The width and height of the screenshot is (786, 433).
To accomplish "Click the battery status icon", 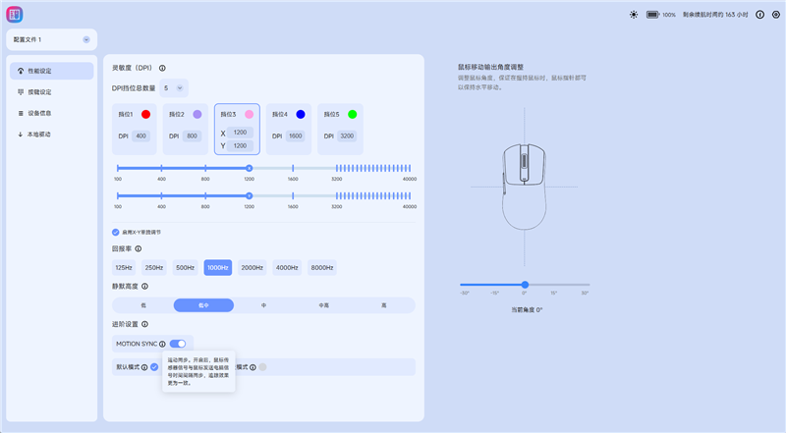I will [652, 15].
